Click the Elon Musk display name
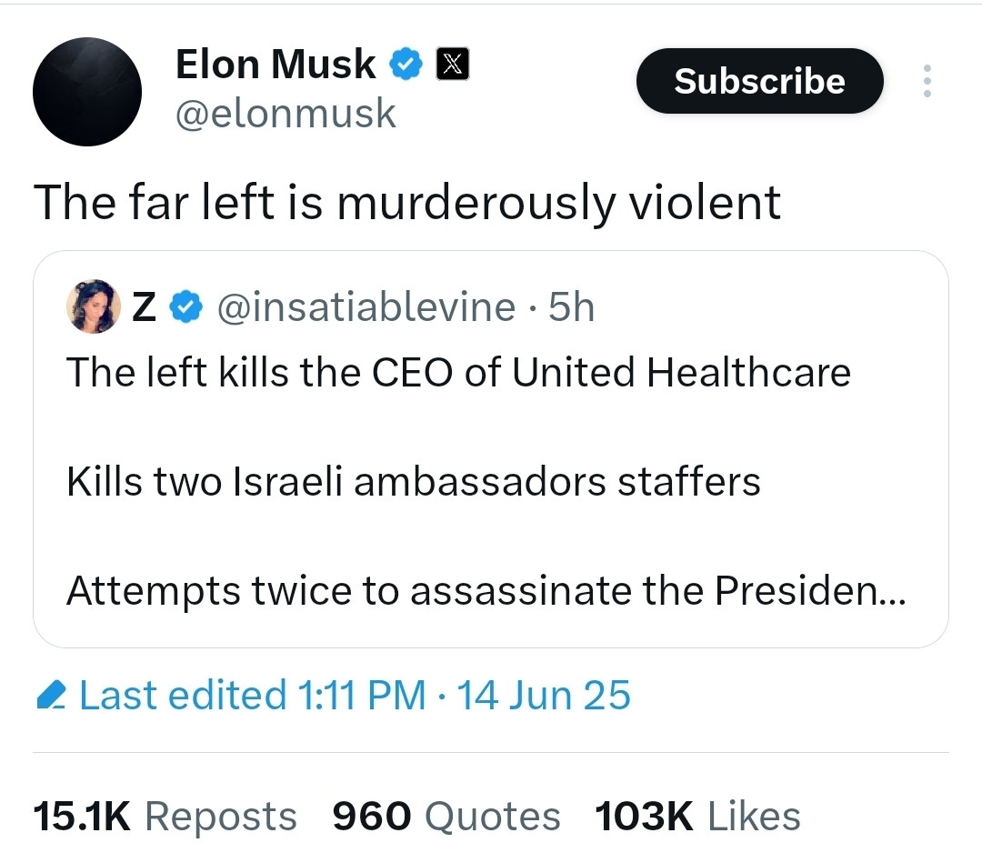 point(275,65)
